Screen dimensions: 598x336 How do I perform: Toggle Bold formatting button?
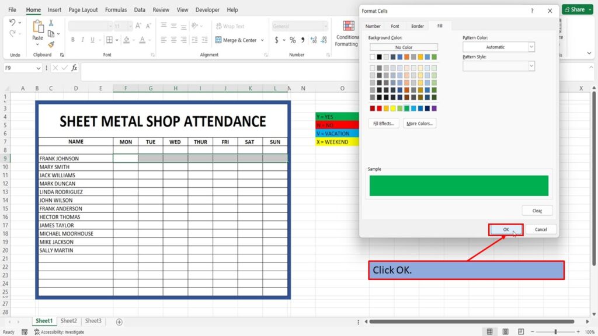72,40
